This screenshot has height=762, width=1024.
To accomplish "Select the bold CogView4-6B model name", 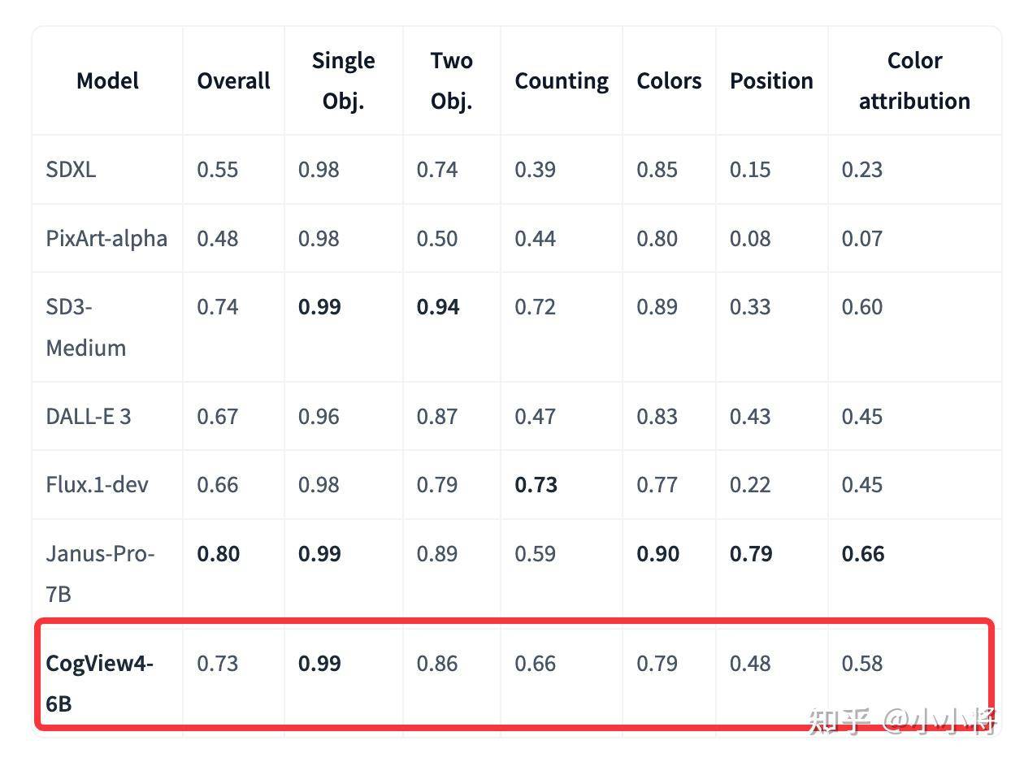I will pyautogui.click(x=100, y=683).
